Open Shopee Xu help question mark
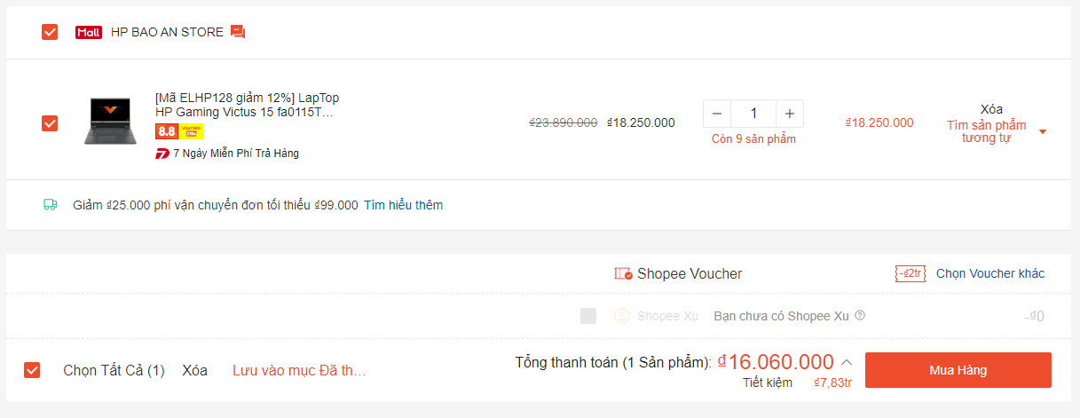The image size is (1080, 418). tap(860, 315)
